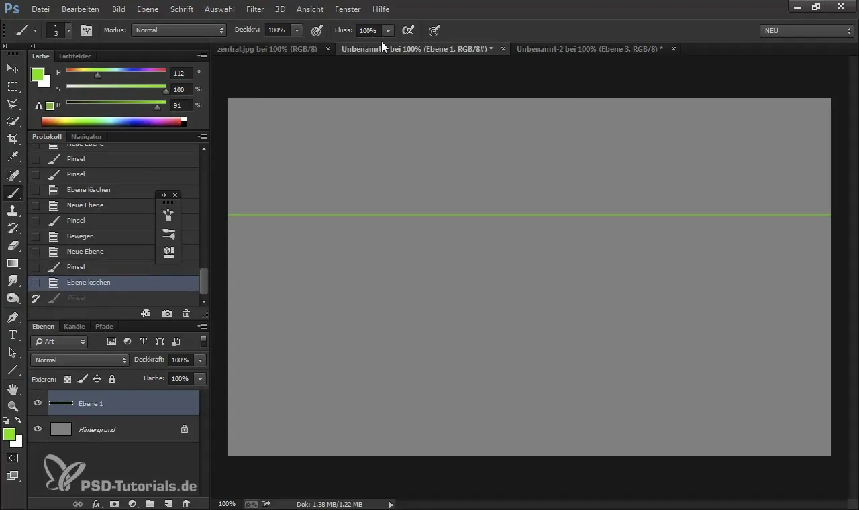Open foreground color swatch in Farbe panel
Screen dimensions: 859x510
[38, 74]
